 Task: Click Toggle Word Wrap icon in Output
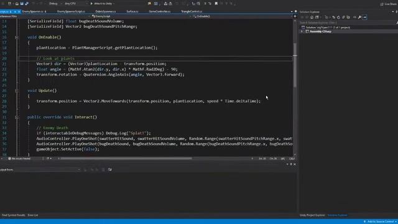[110, 170]
